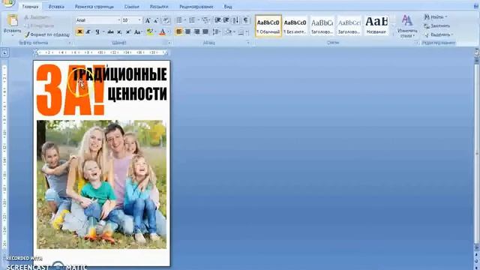480x270 pixels.
Task: Switch to the Разметка страницы tab
Action: pos(94,7)
